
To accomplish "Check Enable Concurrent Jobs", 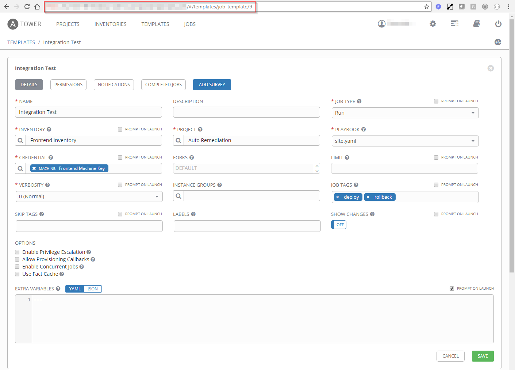I will click(x=17, y=267).
